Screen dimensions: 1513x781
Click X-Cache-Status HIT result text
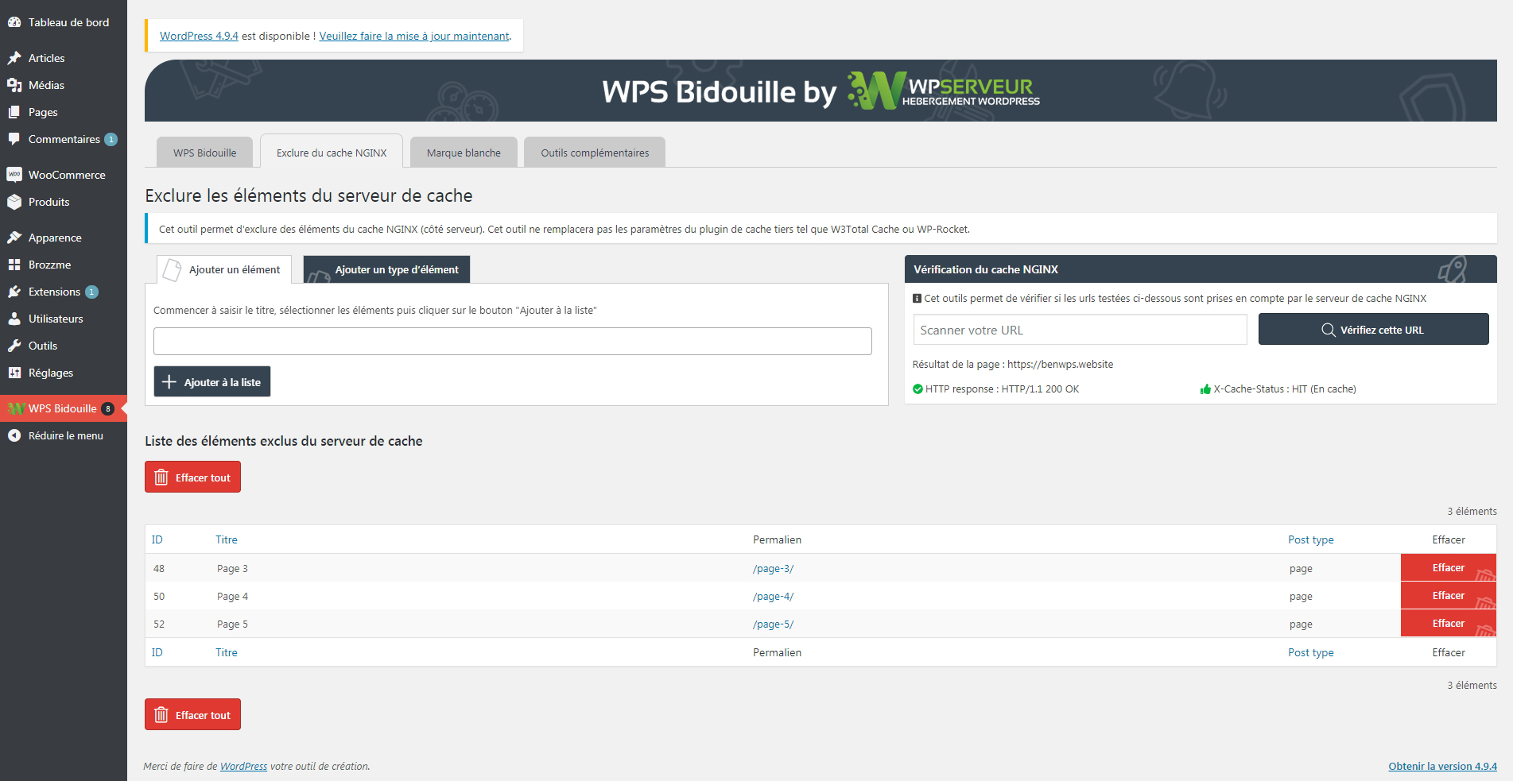(1284, 389)
